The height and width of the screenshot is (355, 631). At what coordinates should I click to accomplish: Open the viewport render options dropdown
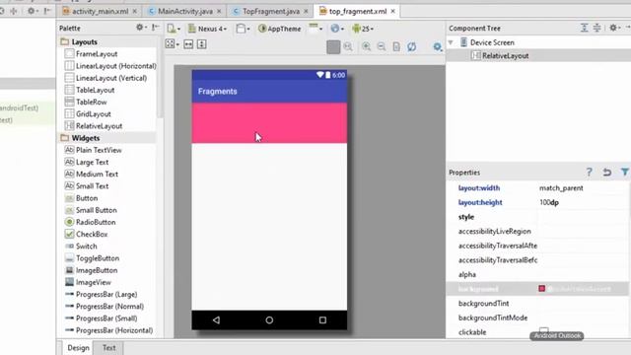(172, 43)
